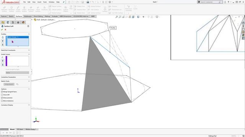The image size is (245, 137).
Task: Move guide curve down arrow button
Action: pos(3,64)
